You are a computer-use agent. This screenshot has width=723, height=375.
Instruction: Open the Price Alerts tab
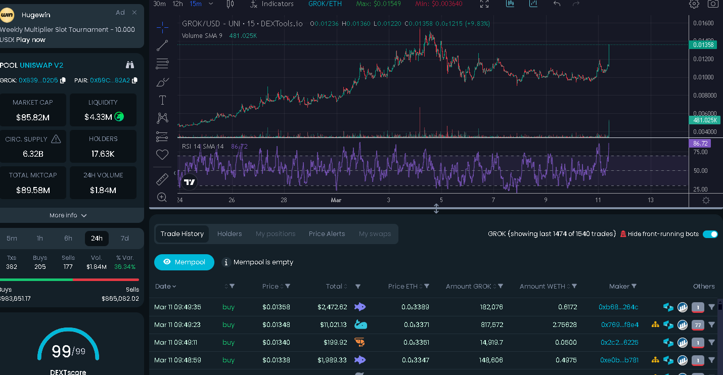327,233
